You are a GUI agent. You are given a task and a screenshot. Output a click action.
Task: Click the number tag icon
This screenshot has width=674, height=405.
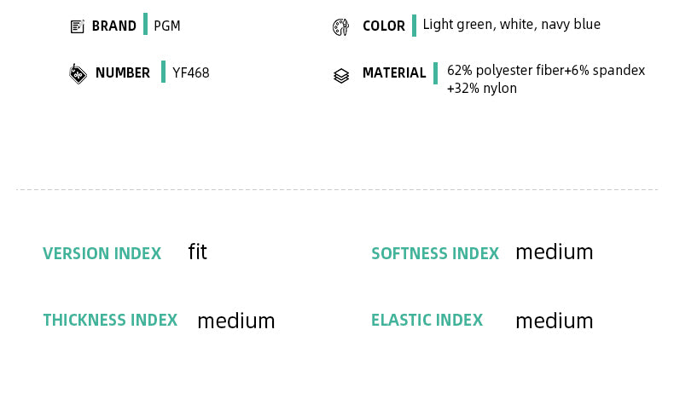[78, 74]
